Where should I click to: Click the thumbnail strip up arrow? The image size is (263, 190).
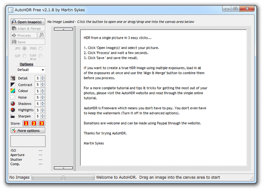point(64,29)
